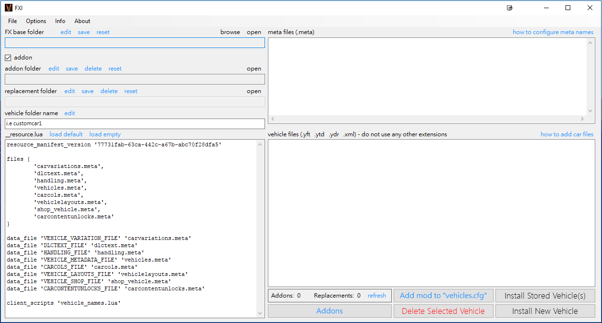Image resolution: width=602 pixels, height=323 pixels.
Task: Open the File menu
Action: 12,21
